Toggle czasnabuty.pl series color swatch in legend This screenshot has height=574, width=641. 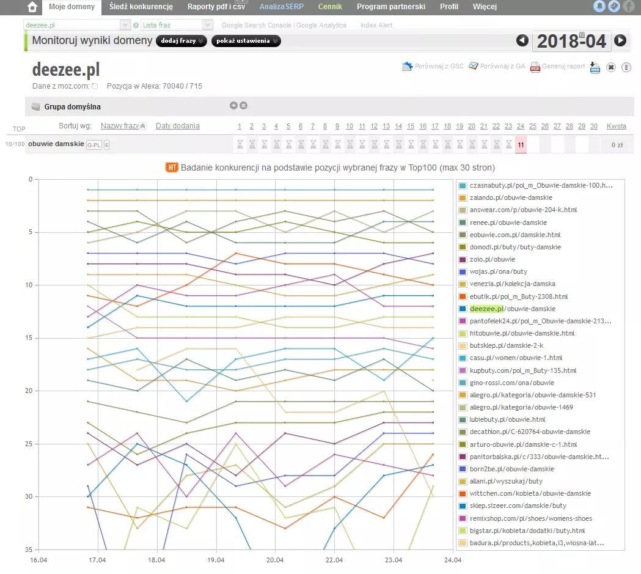463,186
